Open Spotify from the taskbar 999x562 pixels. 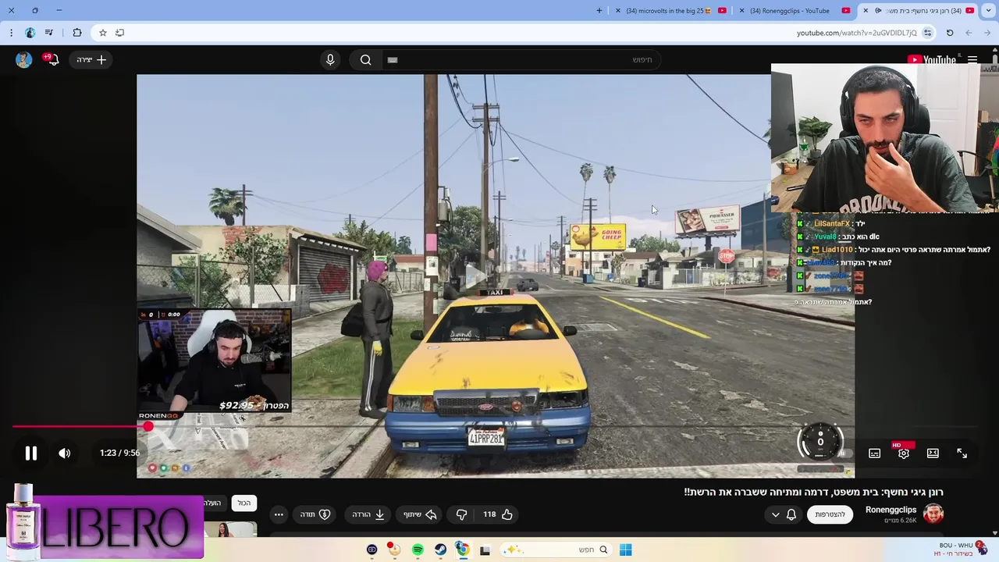coord(418,550)
